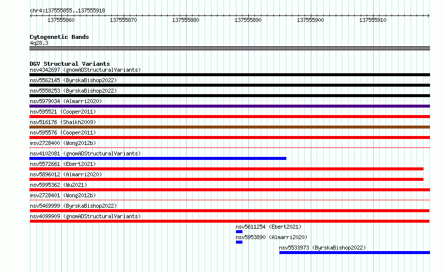Open variant nsv5896012 (Almarri2020) label
The width and height of the screenshot is (444, 272).
[66, 174]
